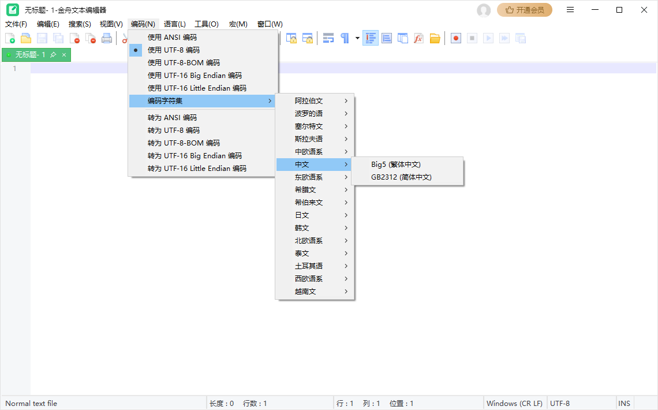Choose 转为 UTF-16 Big Endian 编码
This screenshot has height=410, width=658.
pyautogui.click(x=202, y=156)
